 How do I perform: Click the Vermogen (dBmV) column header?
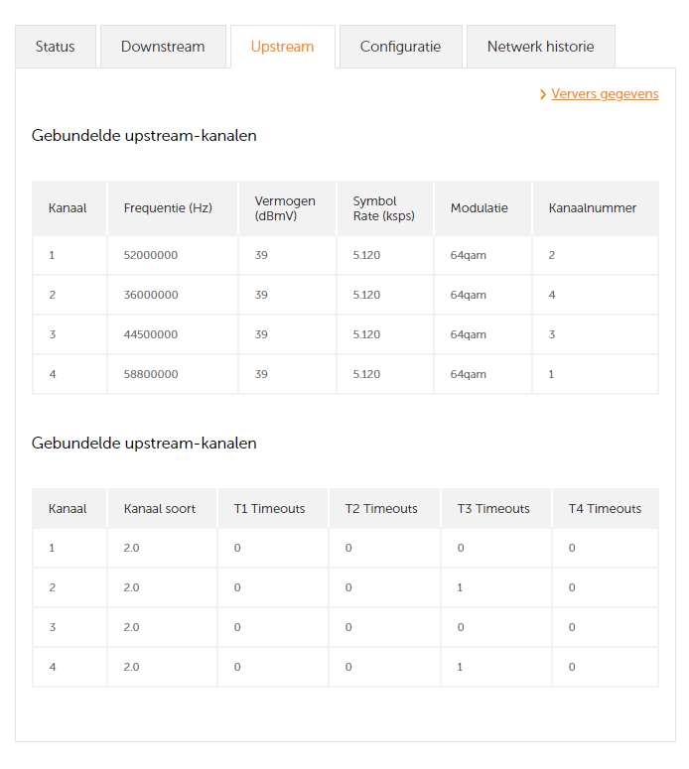(x=284, y=208)
